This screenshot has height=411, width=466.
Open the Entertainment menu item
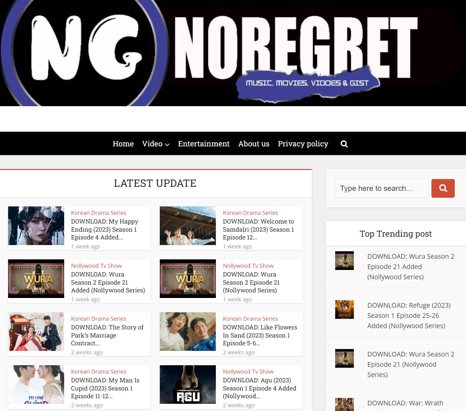[204, 144]
